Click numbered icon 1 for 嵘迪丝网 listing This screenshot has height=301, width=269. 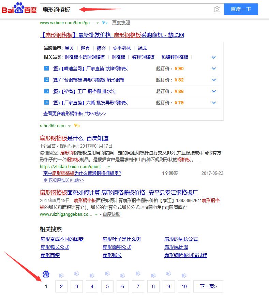(47, 69)
